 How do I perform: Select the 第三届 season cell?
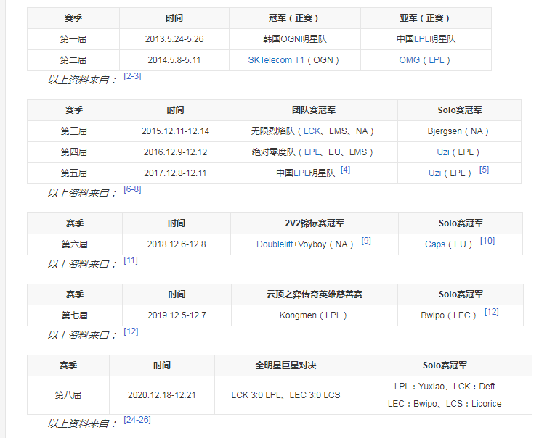click(74, 131)
